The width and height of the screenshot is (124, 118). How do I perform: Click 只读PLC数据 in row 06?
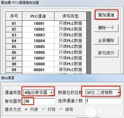pos(70,52)
